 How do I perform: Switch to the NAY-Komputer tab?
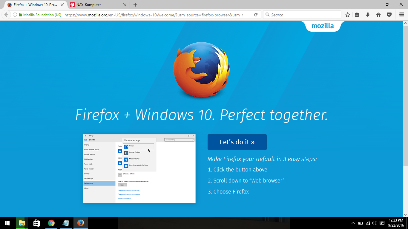coord(93,5)
